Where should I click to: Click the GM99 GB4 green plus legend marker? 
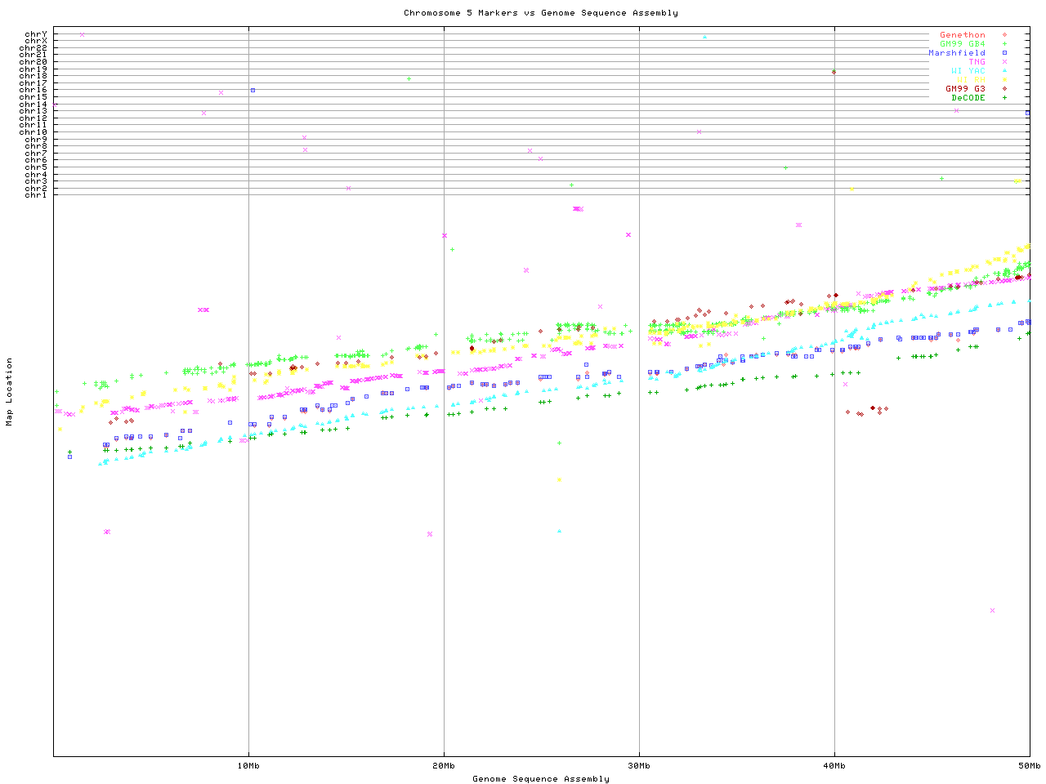click(x=1004, y=44)
